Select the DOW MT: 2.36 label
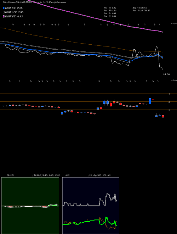The height and width of the screenshot is (234, 177). click(x=14, y=12)
